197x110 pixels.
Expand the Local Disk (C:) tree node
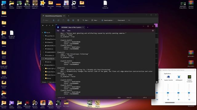[43, 36]
